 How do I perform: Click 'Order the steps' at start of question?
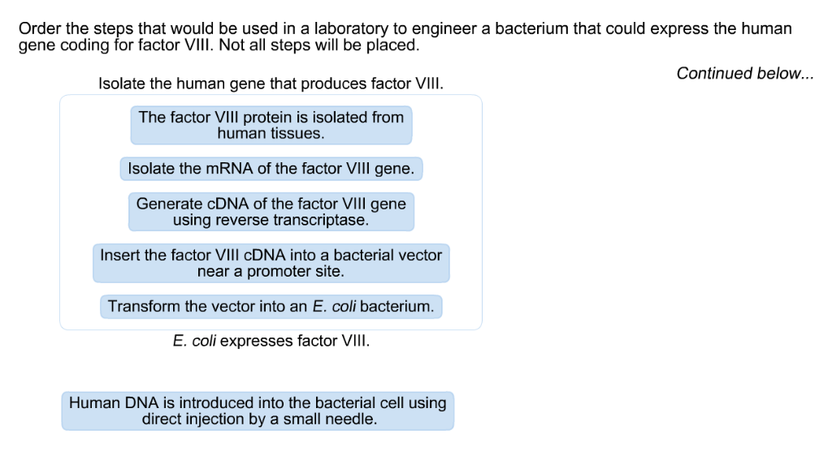point(76,28)
